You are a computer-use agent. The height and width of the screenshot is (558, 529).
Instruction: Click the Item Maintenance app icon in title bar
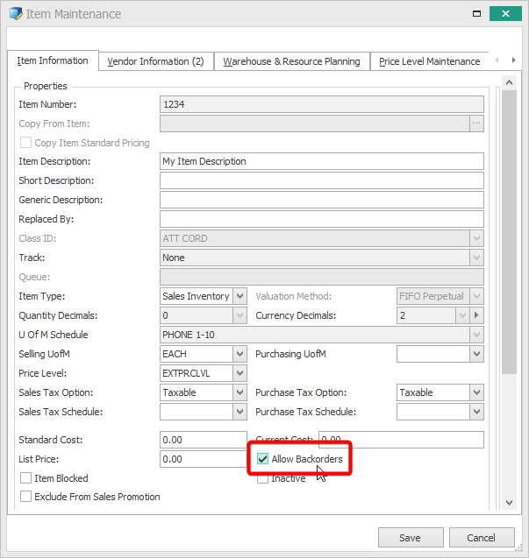point(16,14)
